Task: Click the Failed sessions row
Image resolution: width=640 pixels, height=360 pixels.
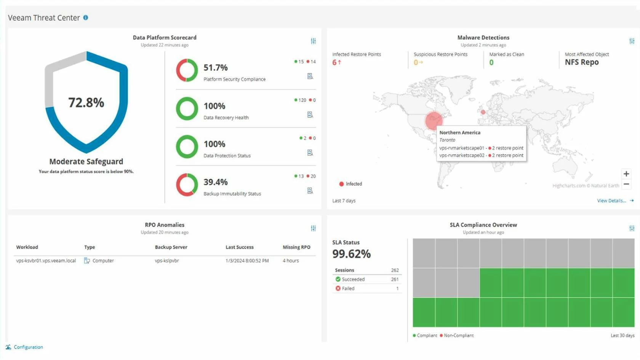Action: (367, 288)
